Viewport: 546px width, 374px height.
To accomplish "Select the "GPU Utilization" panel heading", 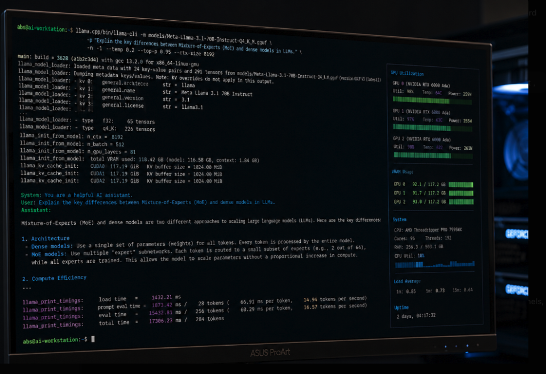I will (407, 74).
